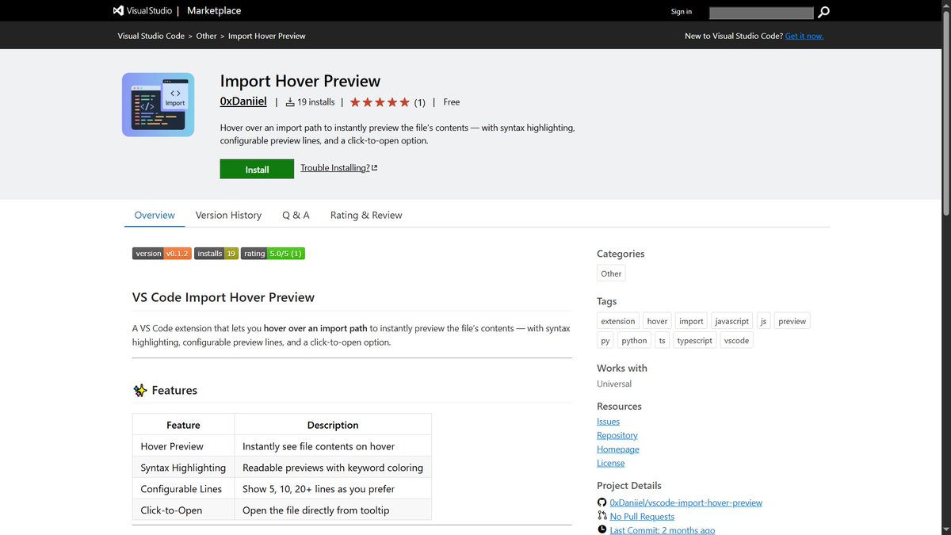Select the Overview tab
Image resolution: width=951 pixels, height=535 pixels.
point(155,215)
